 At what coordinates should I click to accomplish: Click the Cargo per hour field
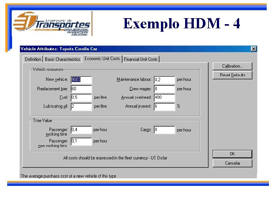(x=164, y=130)
